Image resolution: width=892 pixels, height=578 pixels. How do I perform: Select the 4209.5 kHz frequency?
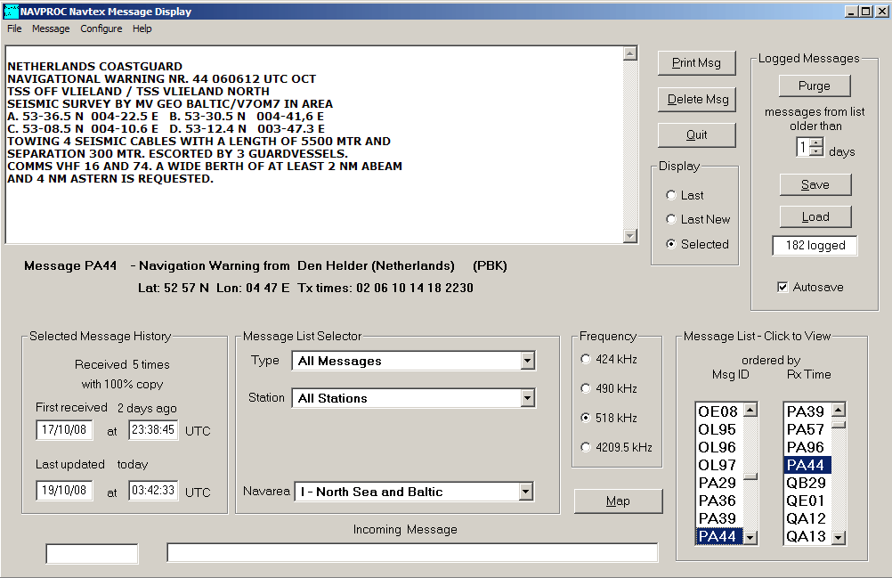[x=585, y=447]
